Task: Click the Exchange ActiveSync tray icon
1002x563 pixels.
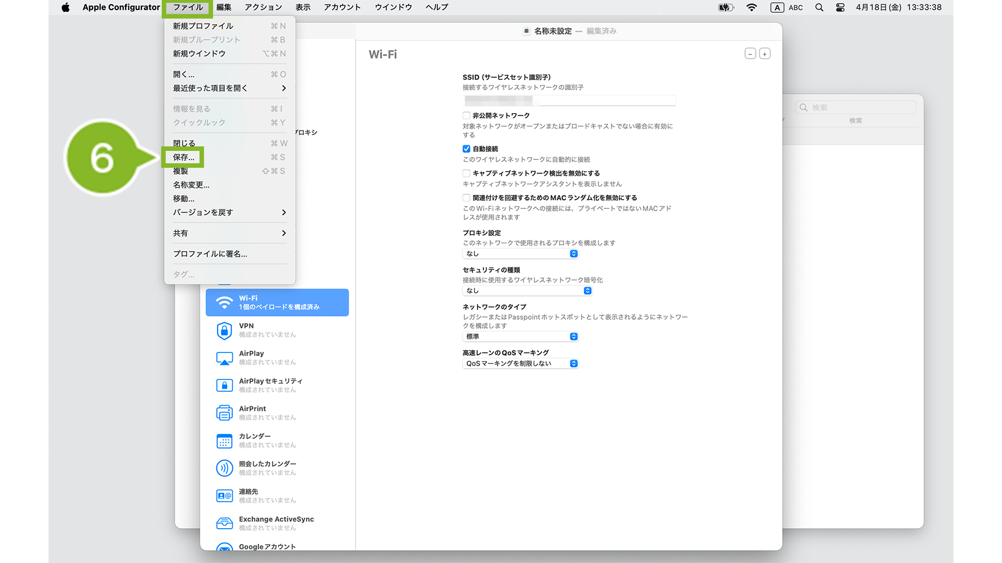Action: point(224,524)
